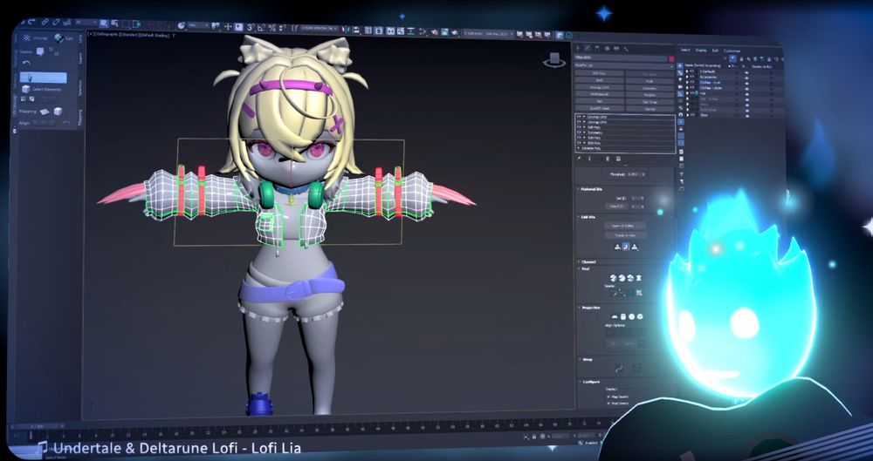Toggle the Percent Snap icon
The width and height of the screenshot is (873, 461).
(x=272, y=27)
